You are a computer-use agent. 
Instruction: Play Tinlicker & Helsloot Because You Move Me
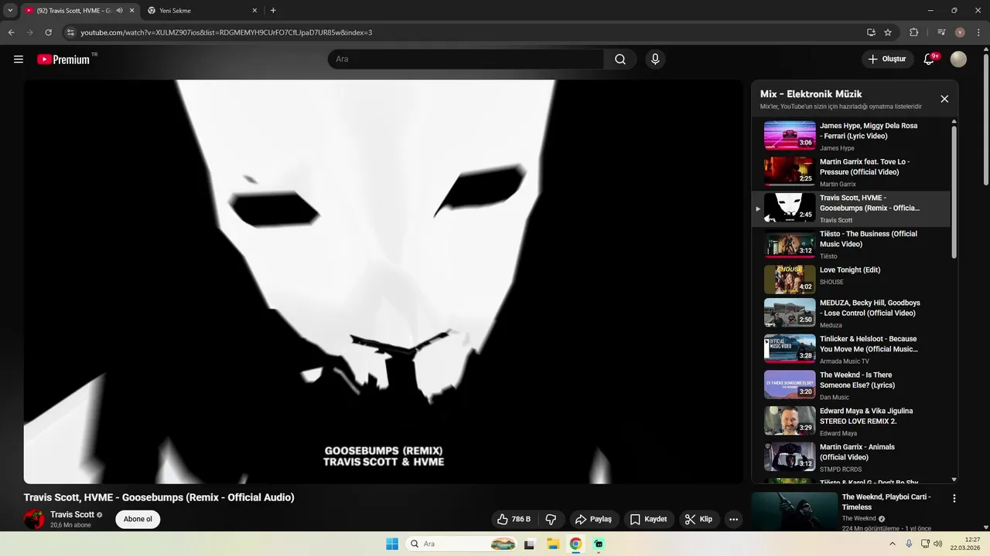click(x=851, y=350)
